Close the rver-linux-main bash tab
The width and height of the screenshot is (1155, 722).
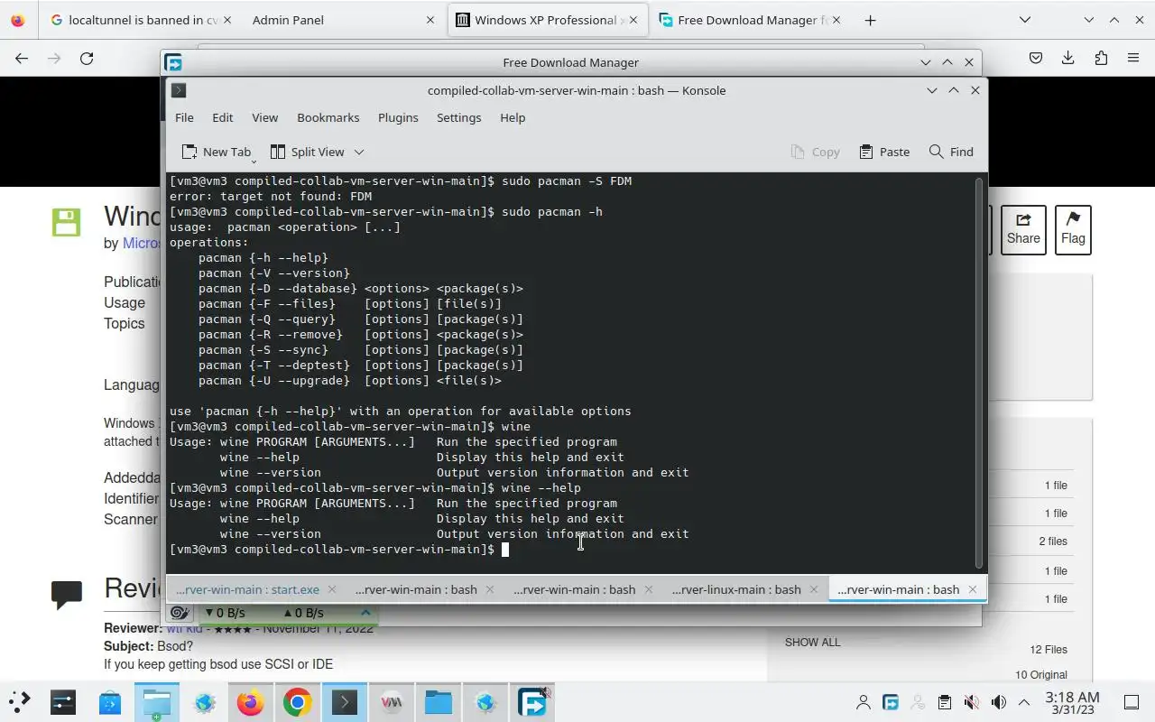[x=814, y=589]
